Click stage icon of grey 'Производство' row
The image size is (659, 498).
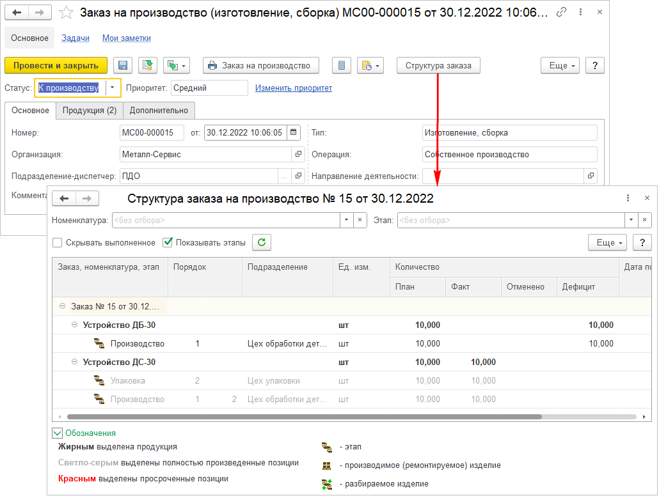click(99, 399)
